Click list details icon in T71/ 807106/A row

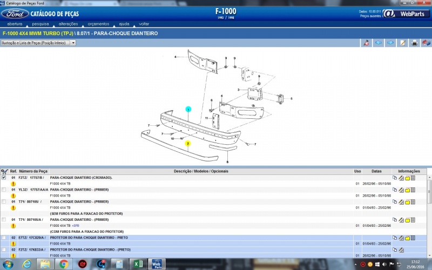click(413, 220)
